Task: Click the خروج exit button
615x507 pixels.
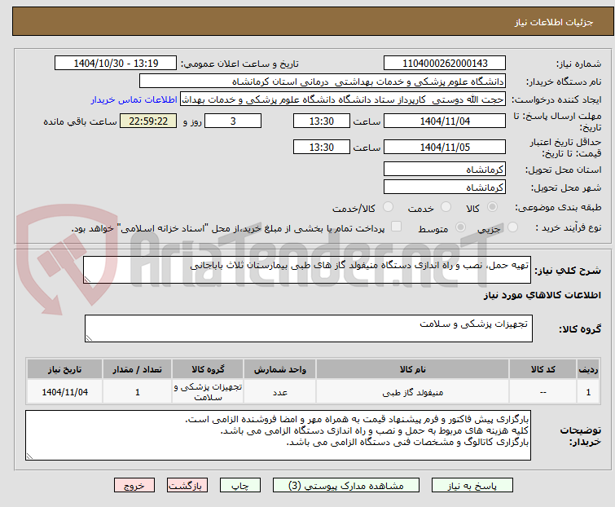Action: pyautogui.click(x=134, y=486)
